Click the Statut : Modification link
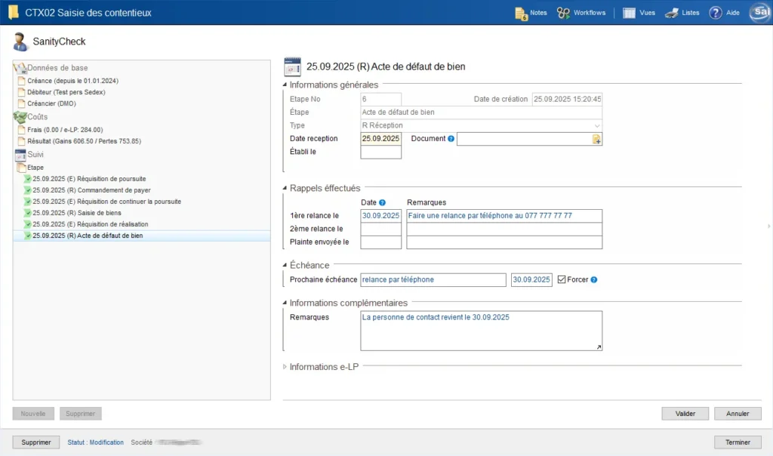Image resolution: width=773 pixels, height=456 pixels. (96, 442)
